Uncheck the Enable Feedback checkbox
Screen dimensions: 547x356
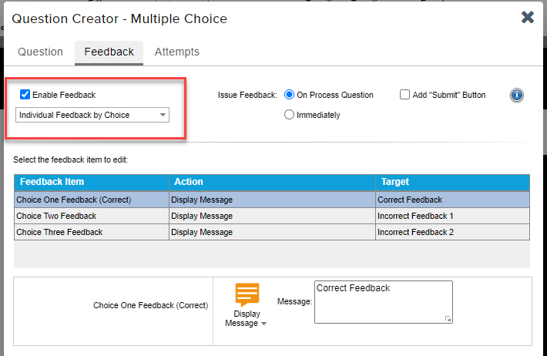(x=25, y=95)
